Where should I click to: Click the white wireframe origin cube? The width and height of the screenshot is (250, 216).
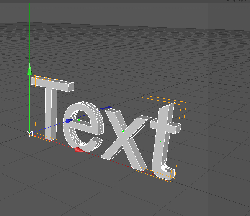[29, 133]
